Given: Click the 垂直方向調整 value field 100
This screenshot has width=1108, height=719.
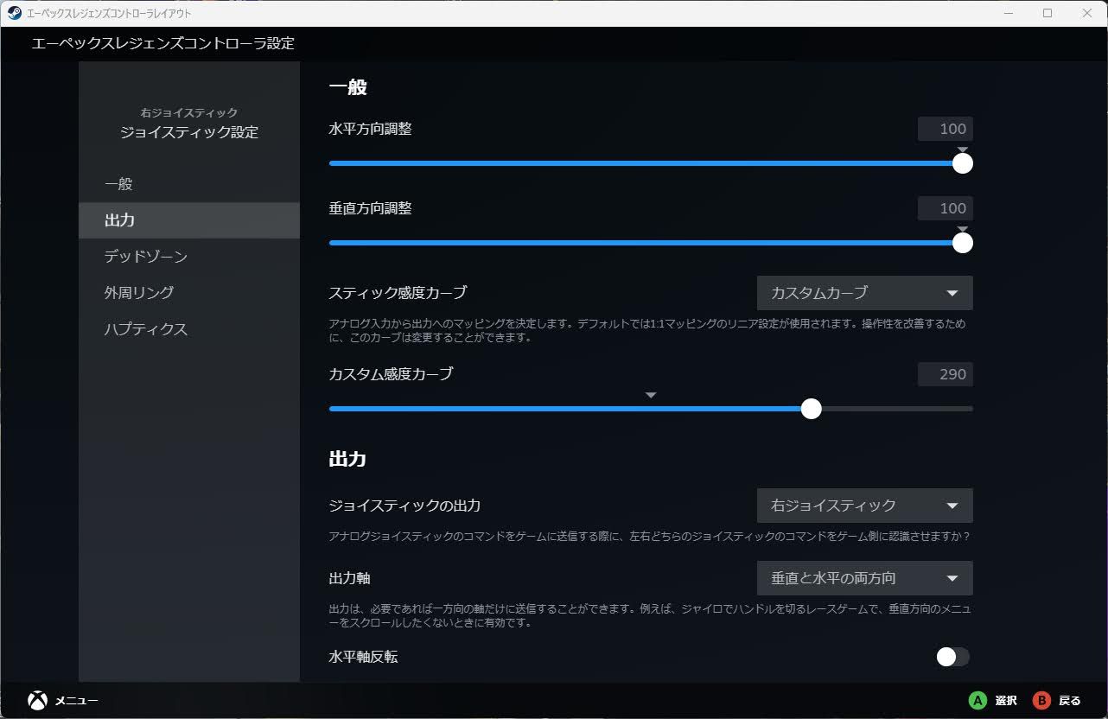Looking at the screenshot, I should pos(946,208).
